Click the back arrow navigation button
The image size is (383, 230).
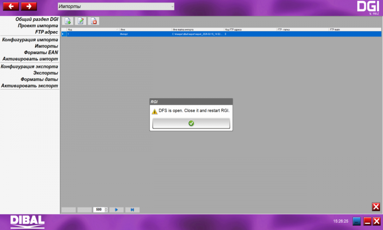11,6
